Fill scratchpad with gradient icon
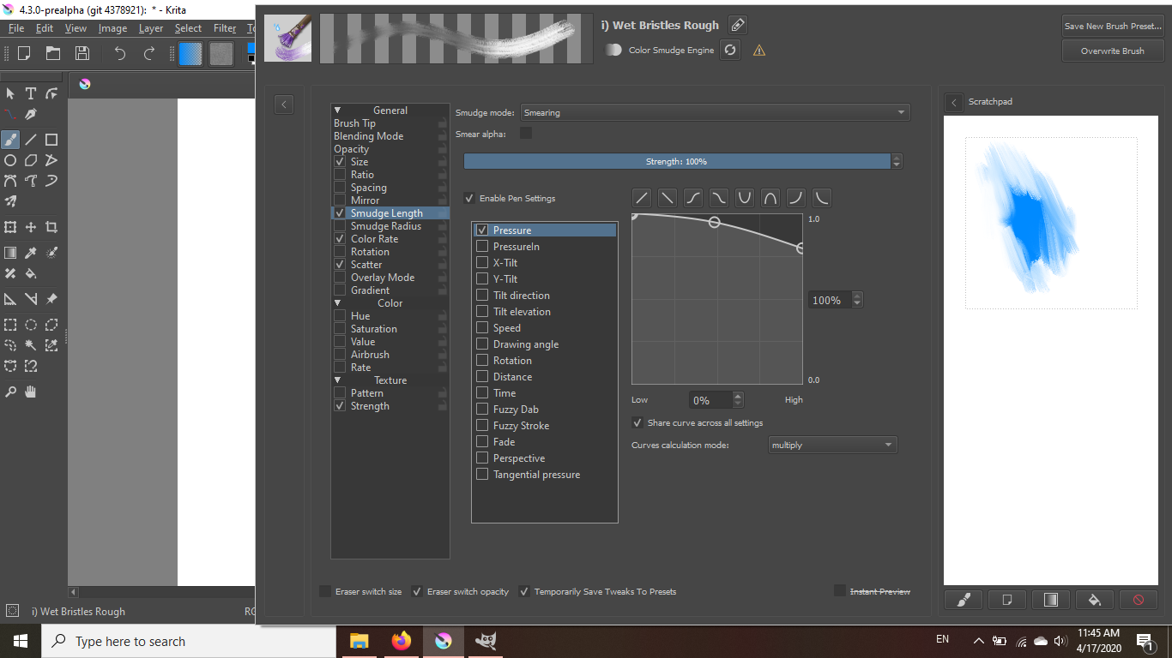This screenshot has width=1172, height=658. [x=1051, y=600]
